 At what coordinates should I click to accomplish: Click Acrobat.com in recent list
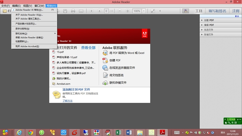click(63, 84)
